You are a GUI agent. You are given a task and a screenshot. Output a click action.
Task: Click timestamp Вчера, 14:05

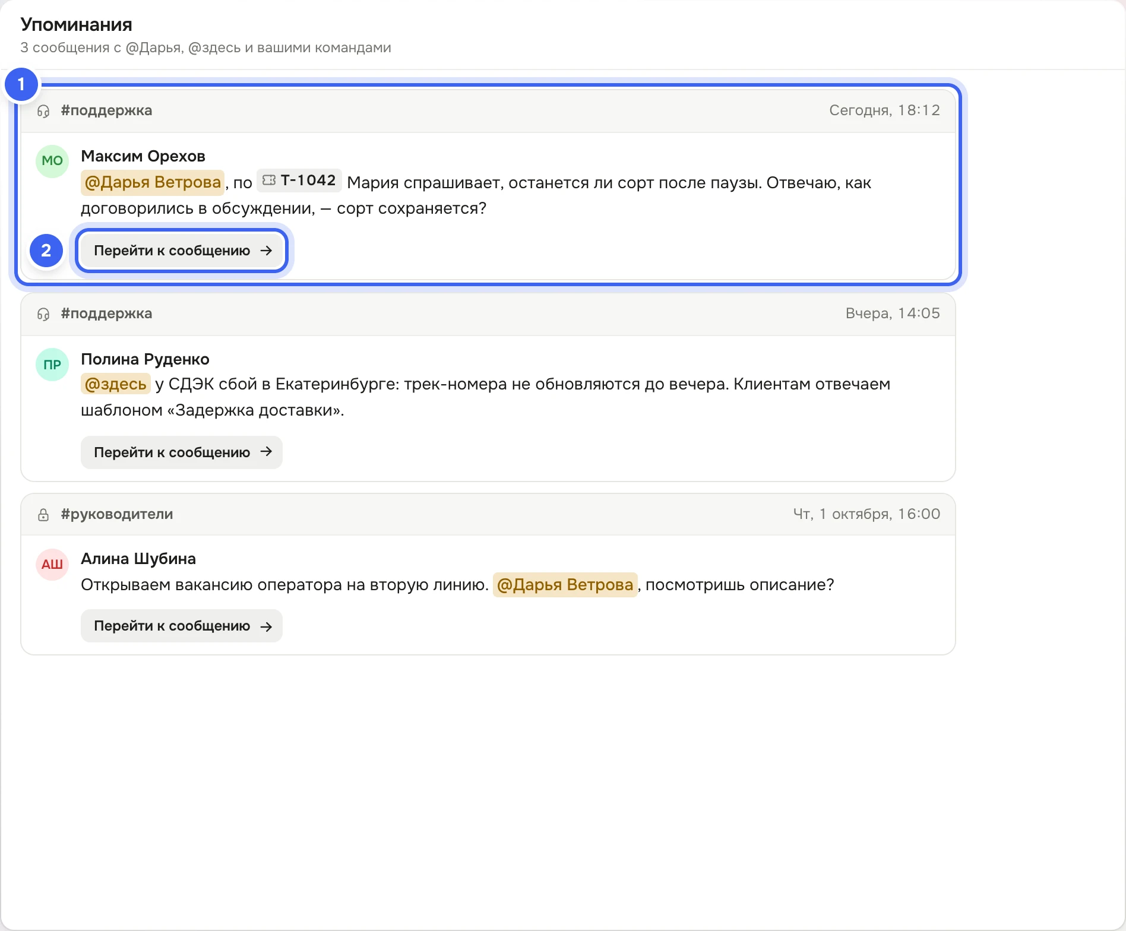[x=893, y=313]
